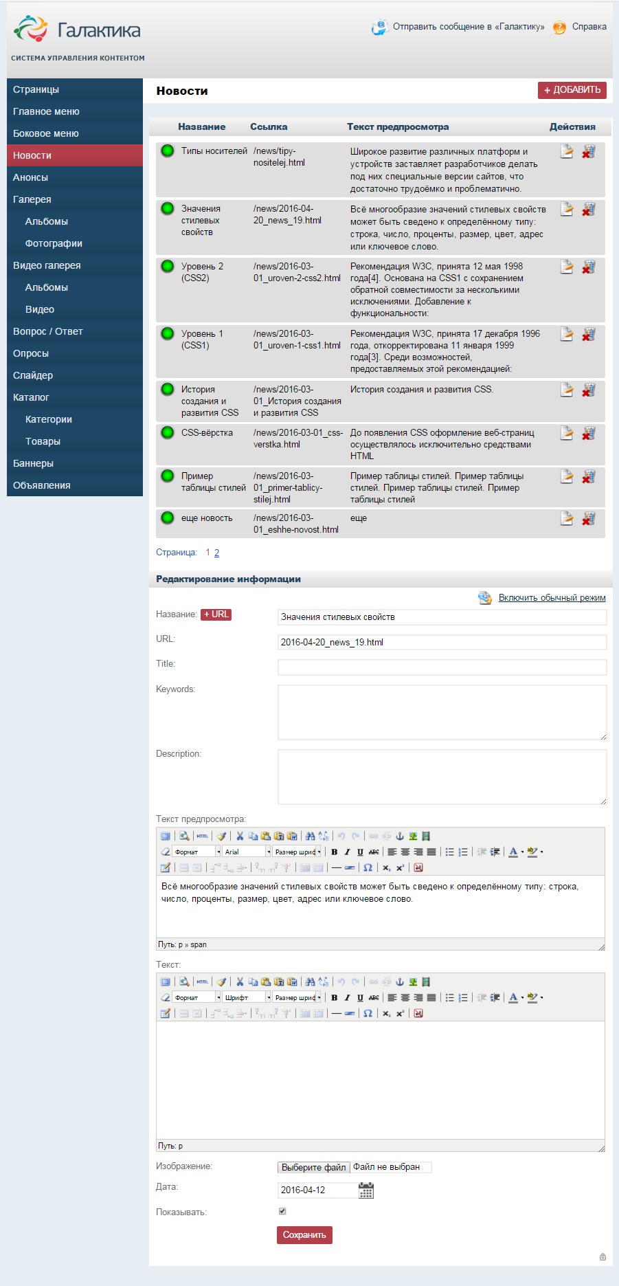Open the 'Формат' dropdown in preview text editor
Screen dimensions: 619x1286
click(196, 852)
